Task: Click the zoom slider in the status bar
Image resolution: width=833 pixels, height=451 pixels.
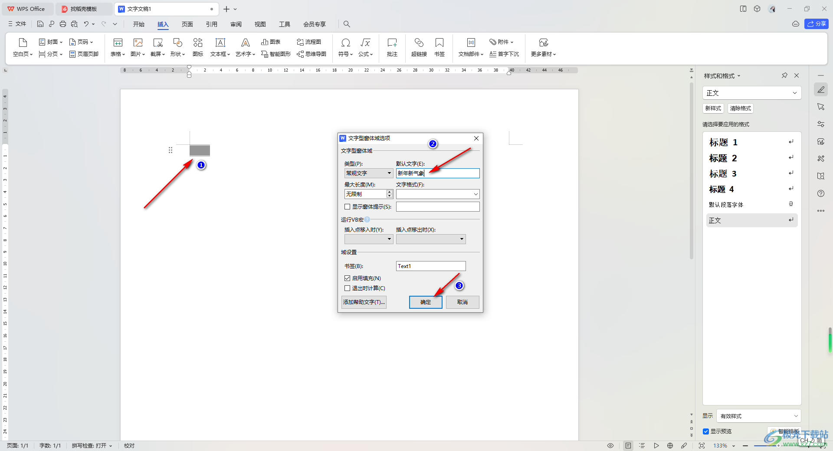Action: (x=766, y=446)
